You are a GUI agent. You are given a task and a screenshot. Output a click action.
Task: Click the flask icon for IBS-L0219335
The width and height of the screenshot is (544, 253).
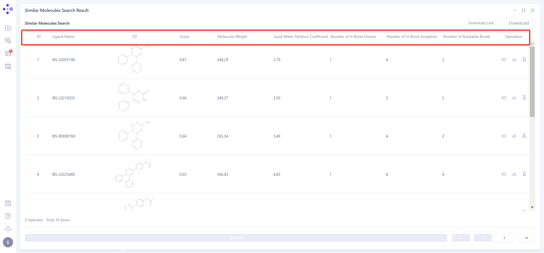(524, 98)
